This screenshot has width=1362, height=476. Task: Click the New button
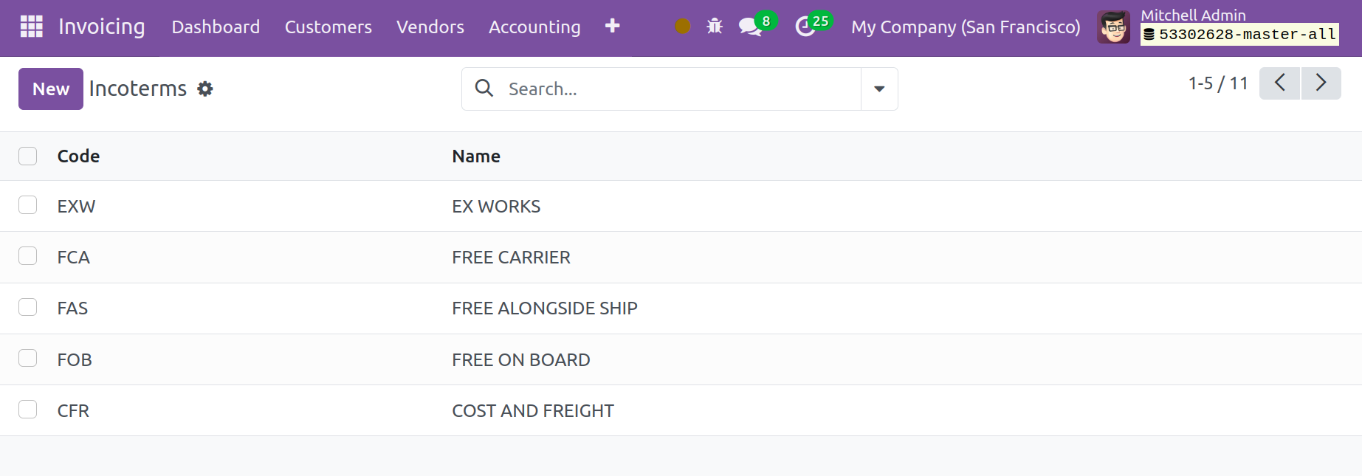(x=51, y=89)
